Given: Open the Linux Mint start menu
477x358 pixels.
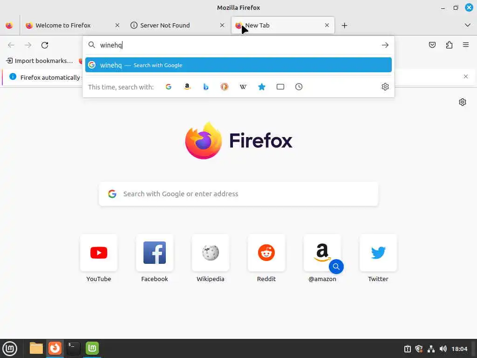Looking at the screenshot, I should [x=10, y=349].
